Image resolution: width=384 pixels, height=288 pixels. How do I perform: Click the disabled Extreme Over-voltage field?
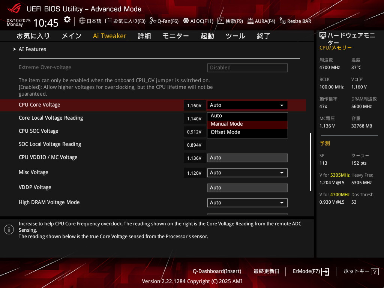247,68
